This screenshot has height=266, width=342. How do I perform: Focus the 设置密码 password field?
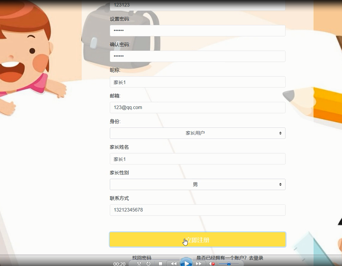point(198,31)
